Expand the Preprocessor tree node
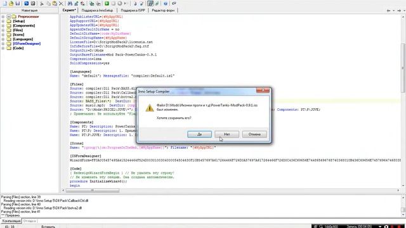Viewport: 406px width, 228px height. click(3, 16)
